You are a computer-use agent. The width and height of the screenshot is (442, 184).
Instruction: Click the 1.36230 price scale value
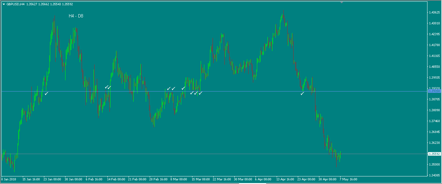coord(434,143)
